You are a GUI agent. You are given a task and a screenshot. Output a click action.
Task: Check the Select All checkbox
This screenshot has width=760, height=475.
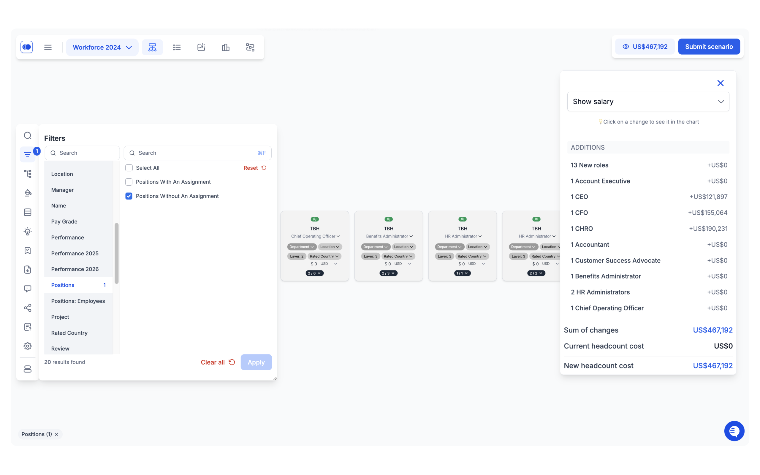(x=129, y=167)
